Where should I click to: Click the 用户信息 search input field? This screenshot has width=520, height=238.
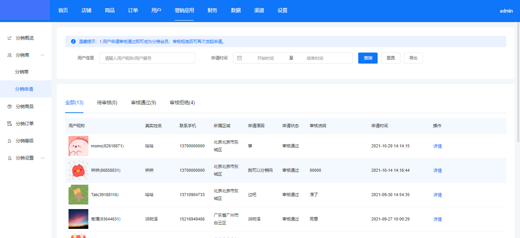point(147,58)
